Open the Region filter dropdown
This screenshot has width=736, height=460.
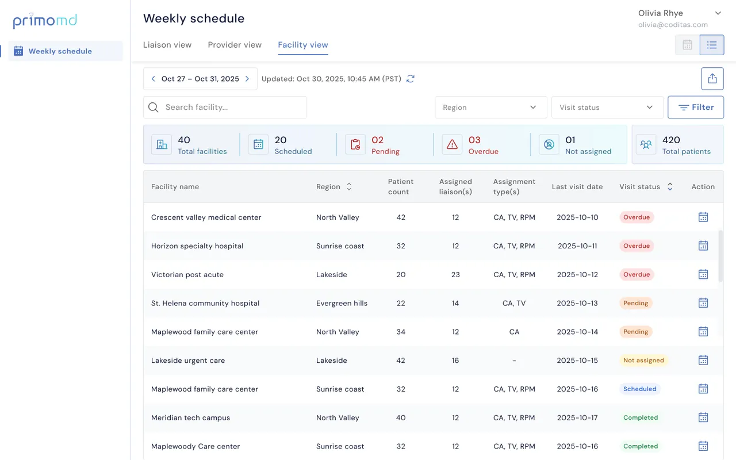(x=490, y=108)
